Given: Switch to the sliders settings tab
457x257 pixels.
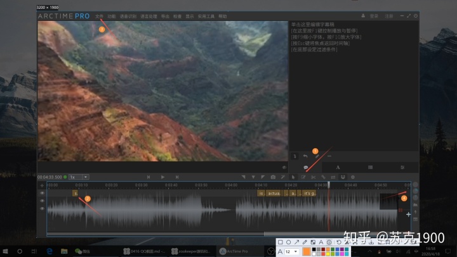Looking at the screenshot, I should (402, 168).
